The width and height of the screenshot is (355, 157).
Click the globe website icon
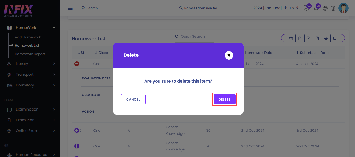tap(325, 8)
